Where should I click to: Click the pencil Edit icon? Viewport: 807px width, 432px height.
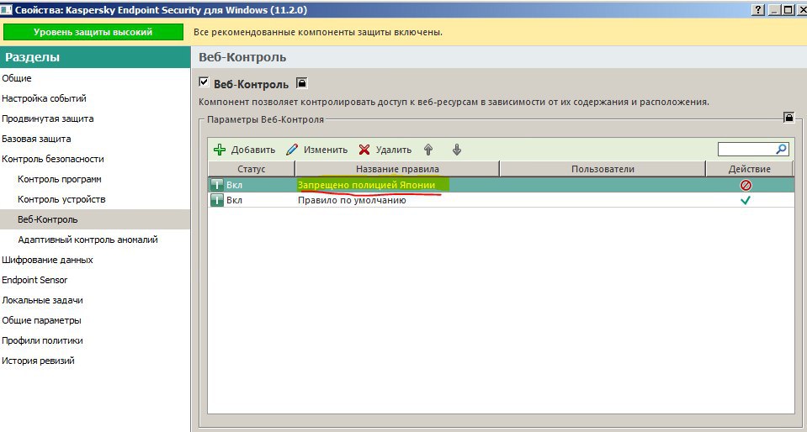click(x=292, y=150)
